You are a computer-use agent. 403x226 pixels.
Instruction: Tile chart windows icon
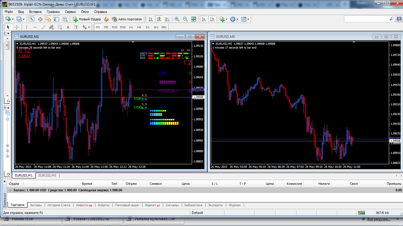click(x=194, y=19)
